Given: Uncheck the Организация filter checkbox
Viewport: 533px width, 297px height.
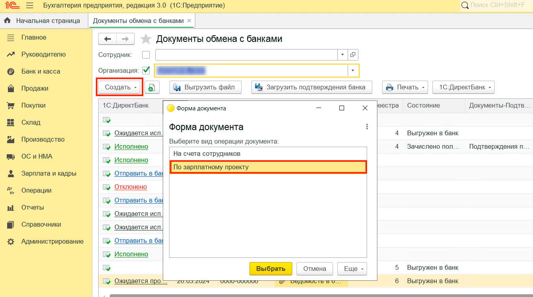Looking at the screenshot, I should click(x=146, y=70).
